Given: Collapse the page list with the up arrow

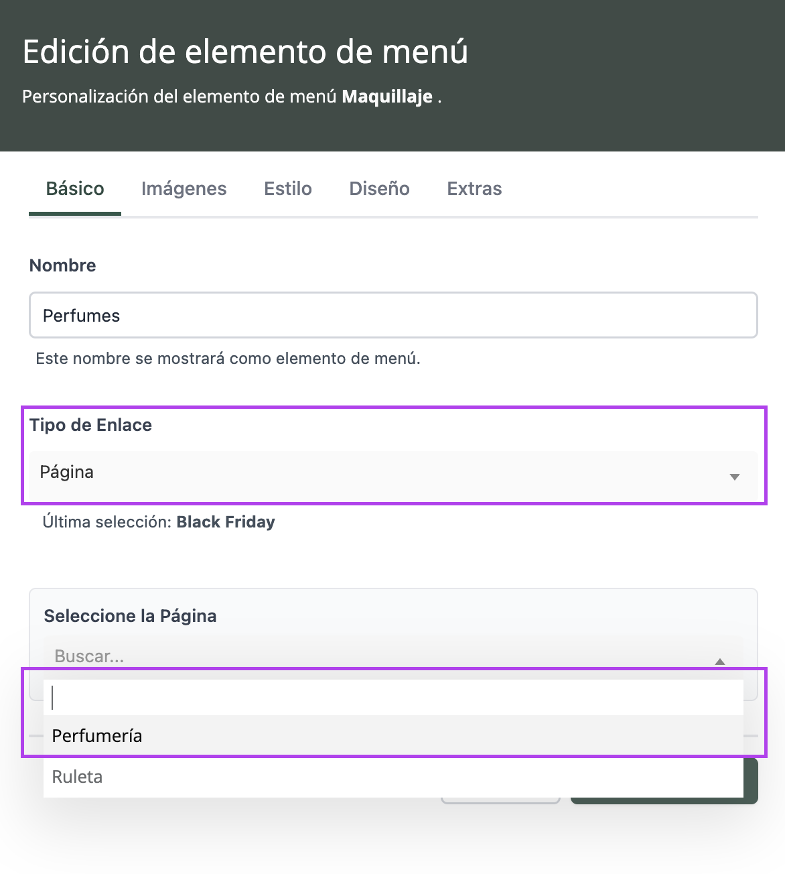Looking at the screenshot, I should tap(720, 662).
